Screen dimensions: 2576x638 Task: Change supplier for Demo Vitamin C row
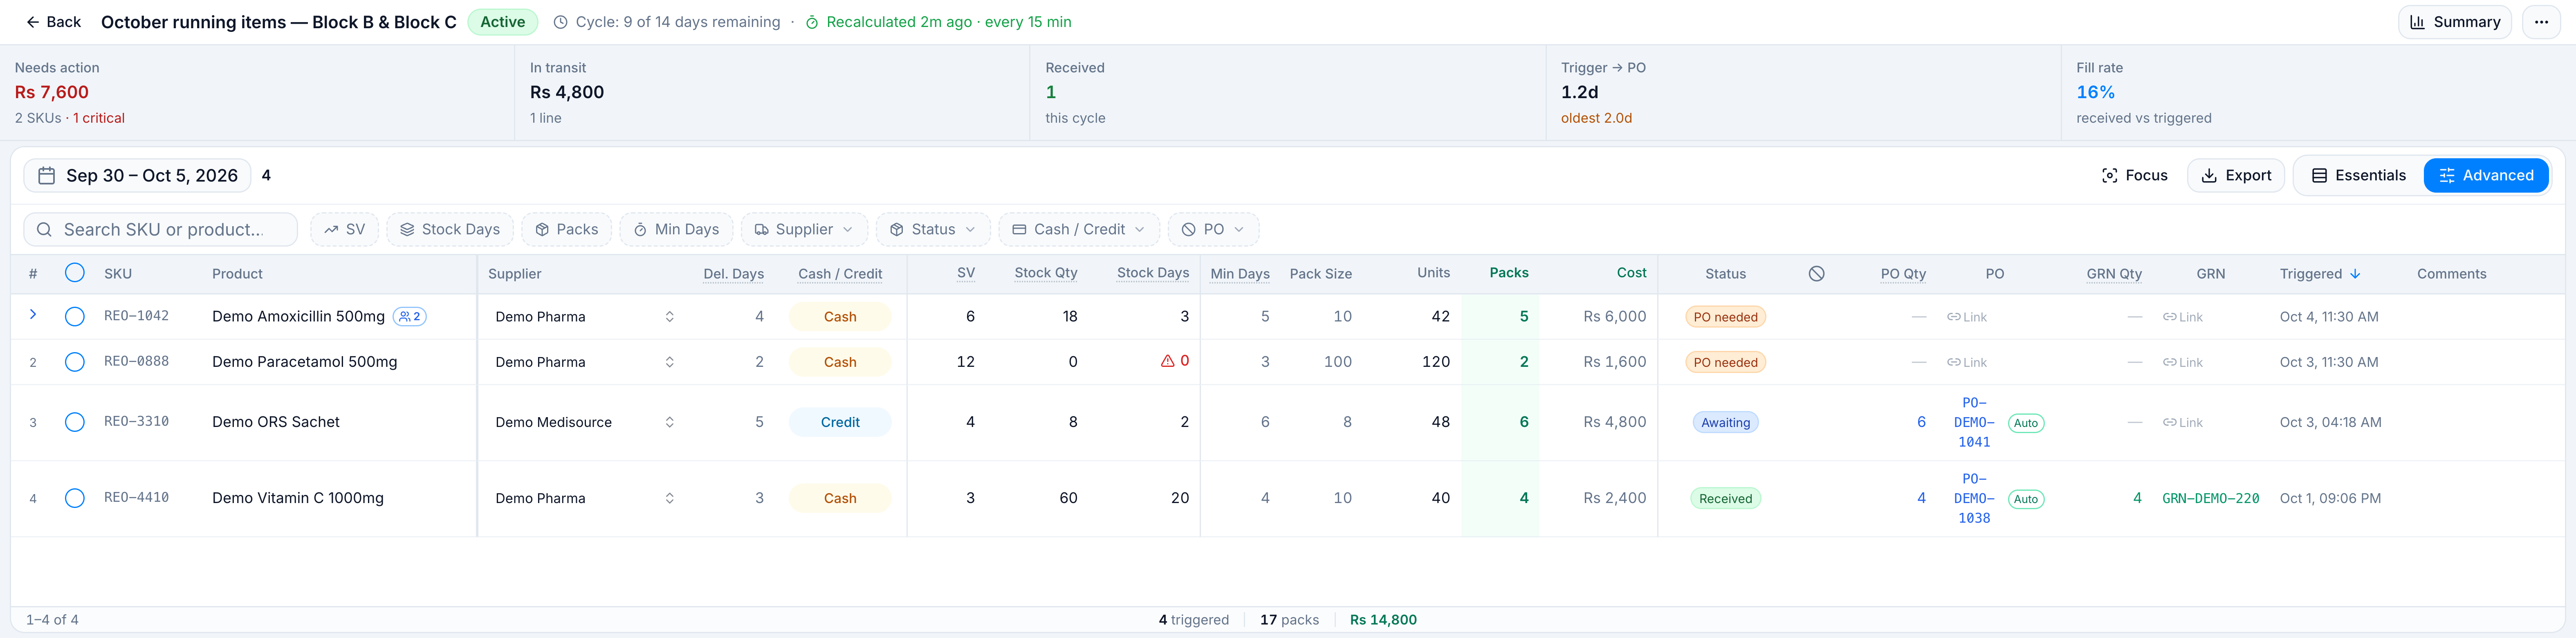(x=585, y=498)
